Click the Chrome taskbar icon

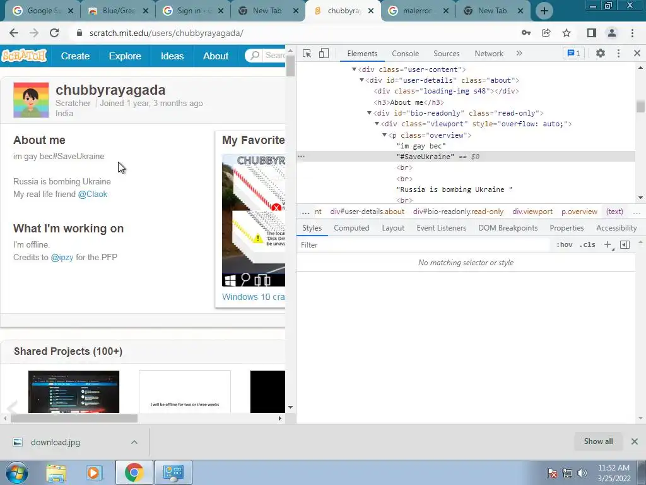[x=134, y=472]
